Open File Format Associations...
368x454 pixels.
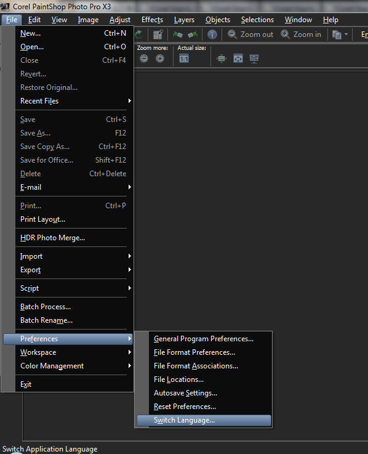click(204, 366)
